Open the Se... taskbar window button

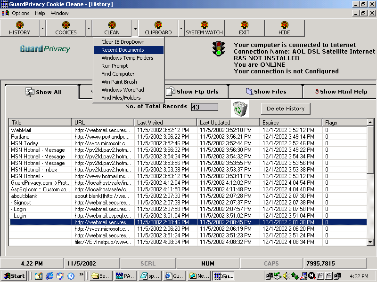pyautogui.click(x=101, y=276)
